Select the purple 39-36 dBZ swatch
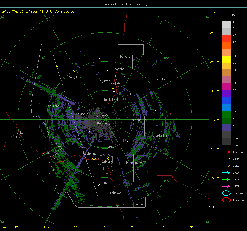Viewport: 247px width, 231px height. [226, 94]
